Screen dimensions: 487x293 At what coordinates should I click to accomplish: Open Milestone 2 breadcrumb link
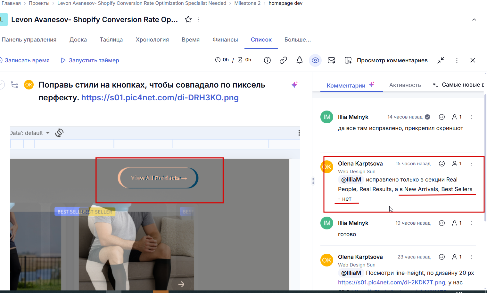pos(247,3)
